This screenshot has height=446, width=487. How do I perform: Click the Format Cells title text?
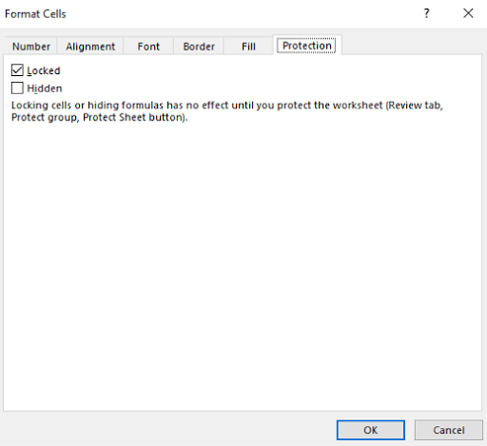coord(35,14)
